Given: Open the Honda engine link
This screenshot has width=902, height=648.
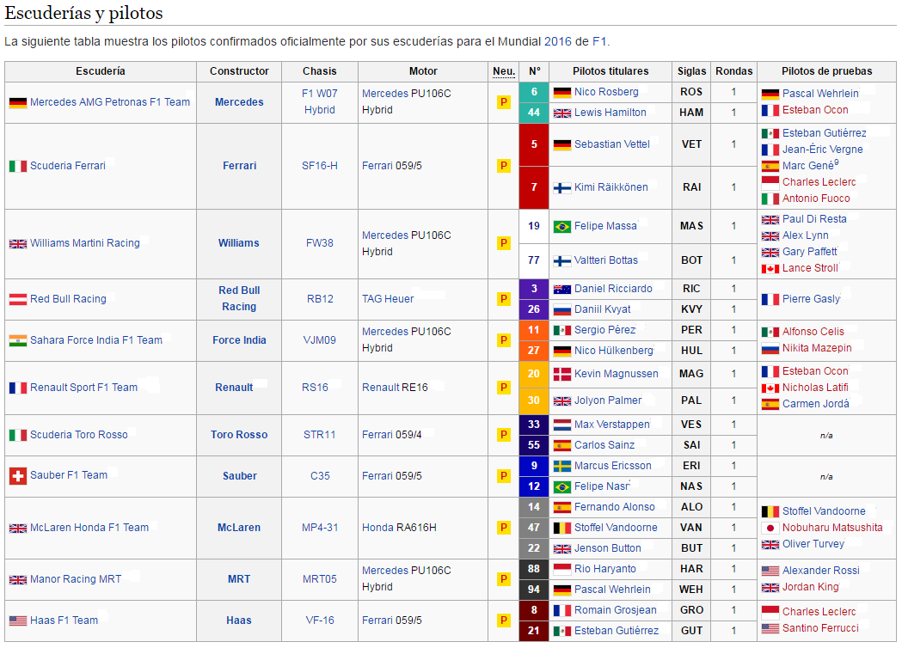Looking at the screenshot, I should (377, 528).
